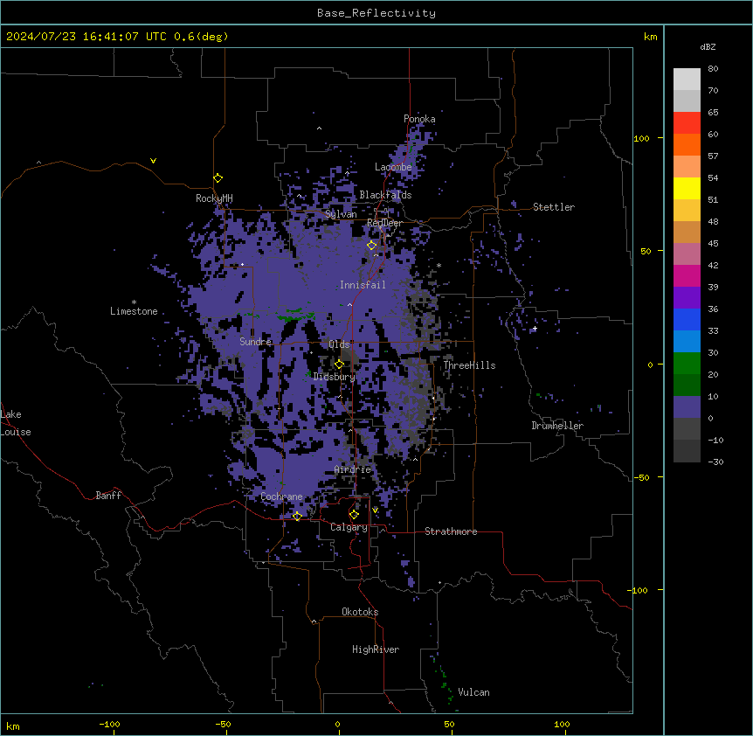Pick the magenta swatch between 42 and 39 dBZ
This screenshot has width=753, height=736.
click(687, 275)
